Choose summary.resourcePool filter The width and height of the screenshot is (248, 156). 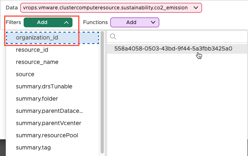click(x=53, y=135)
